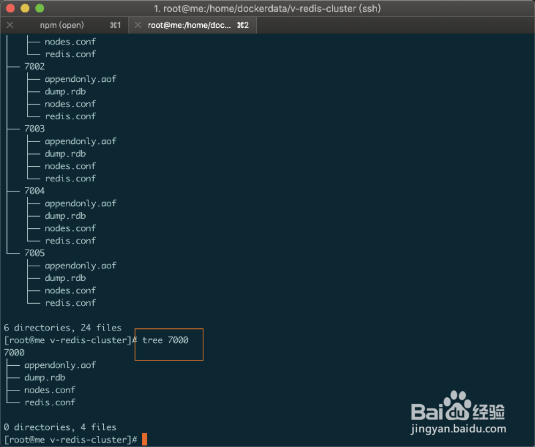Click nodes.conf under 7002

click(70, 104)
